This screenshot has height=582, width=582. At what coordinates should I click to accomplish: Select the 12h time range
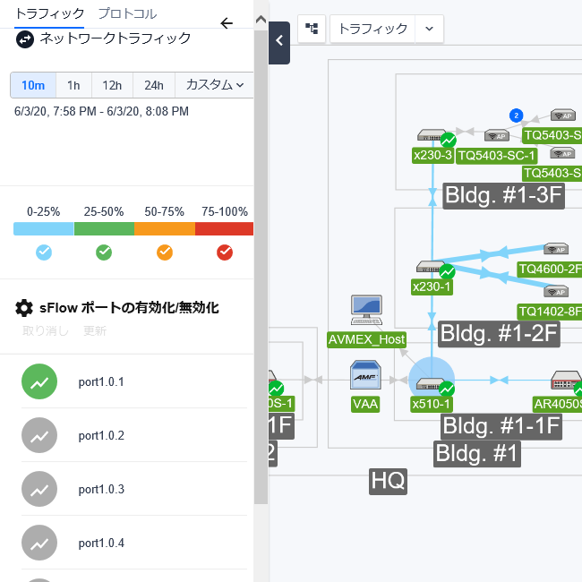tap(112, 85)
